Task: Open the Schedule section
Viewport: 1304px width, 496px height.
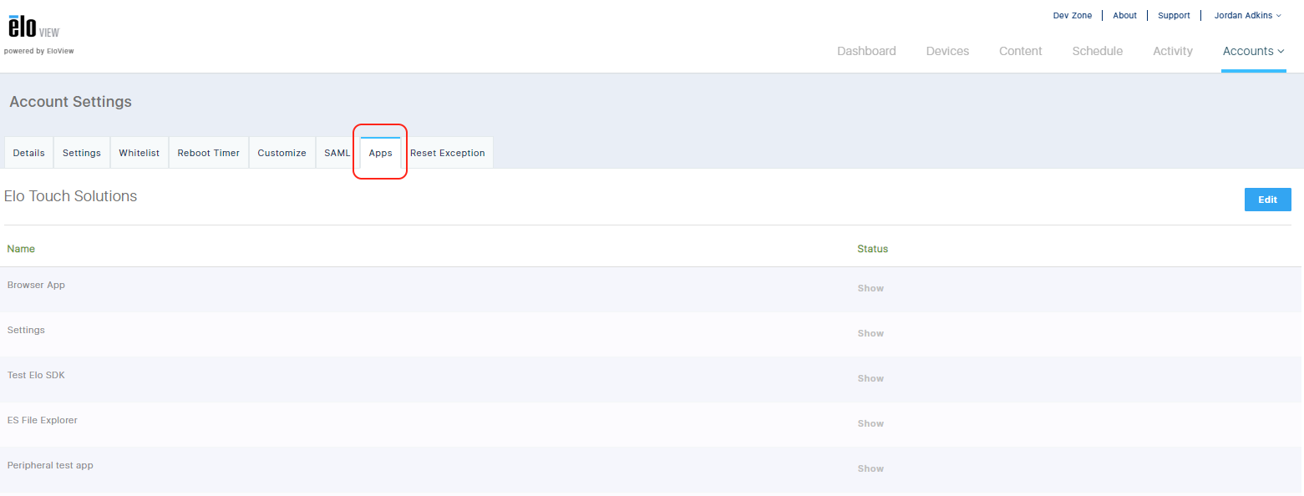Action: 1097,51
